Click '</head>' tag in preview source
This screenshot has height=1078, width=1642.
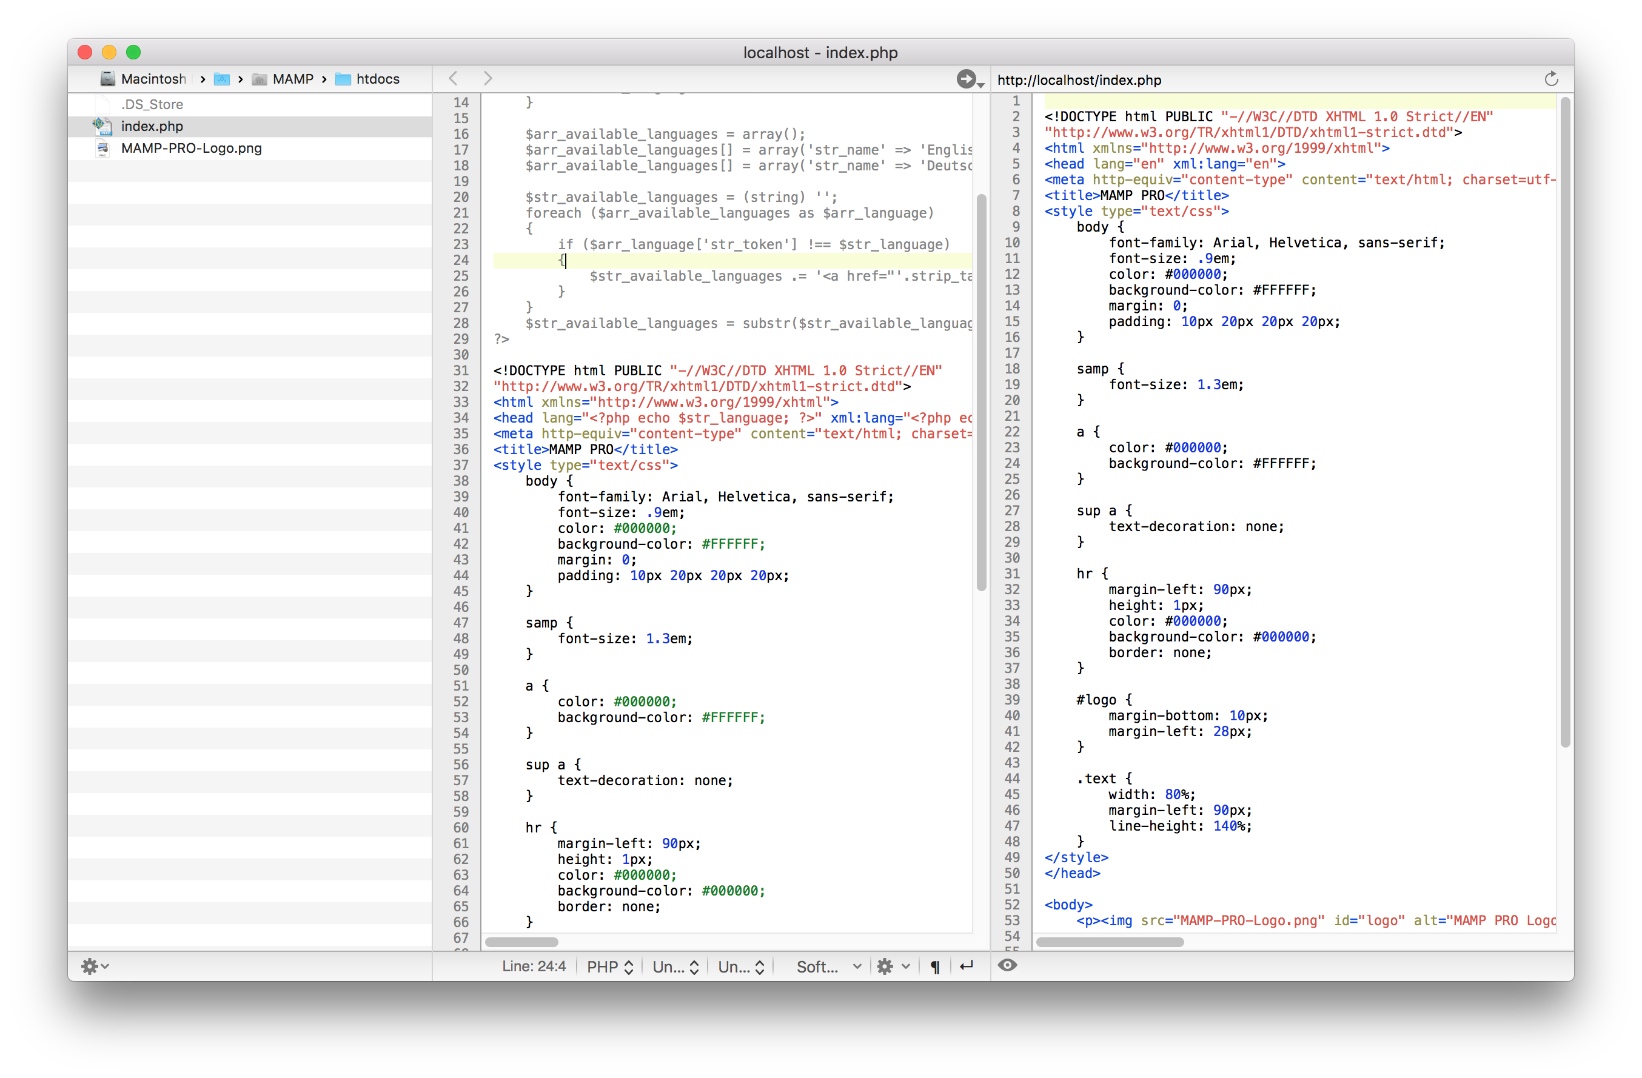click(x=1072, y=873)
